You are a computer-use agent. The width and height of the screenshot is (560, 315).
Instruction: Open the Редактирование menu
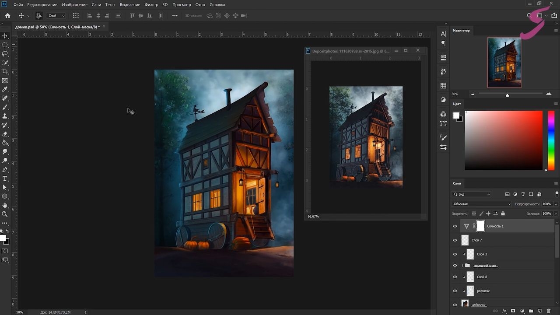pos(42,5)
